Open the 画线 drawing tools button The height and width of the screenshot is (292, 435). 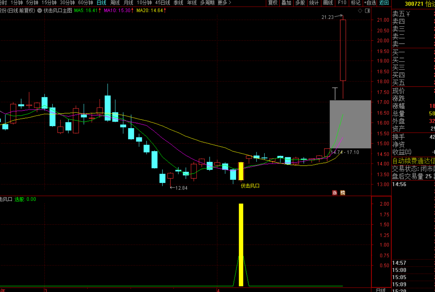point(328,3)
